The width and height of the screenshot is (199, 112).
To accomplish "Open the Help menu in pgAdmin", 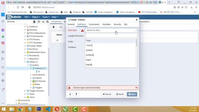I will click(x=55, y=17).
